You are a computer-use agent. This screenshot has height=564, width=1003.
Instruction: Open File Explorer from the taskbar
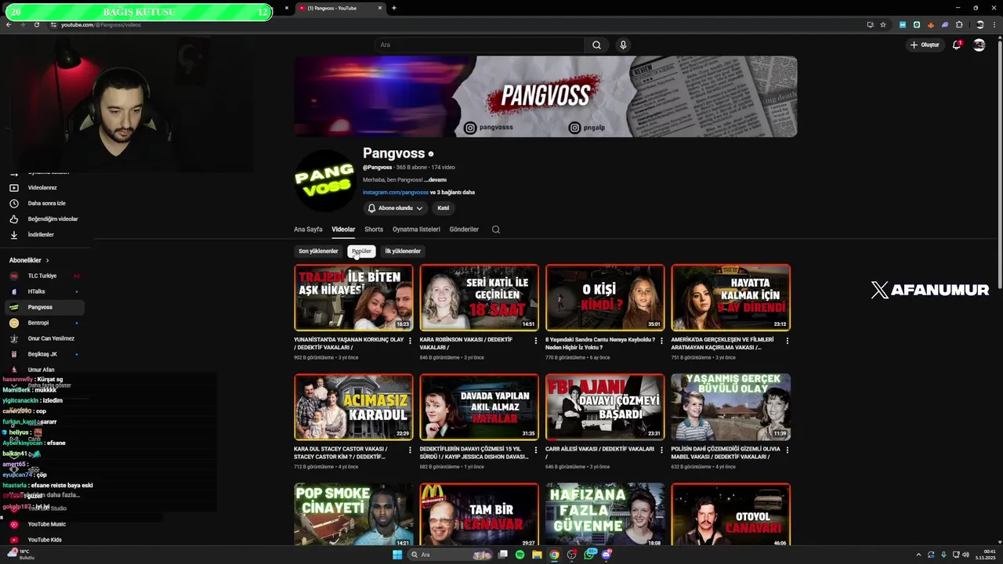pos(538,555)
